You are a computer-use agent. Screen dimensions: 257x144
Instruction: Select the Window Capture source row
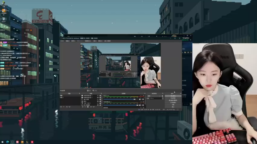pos(92,99)
